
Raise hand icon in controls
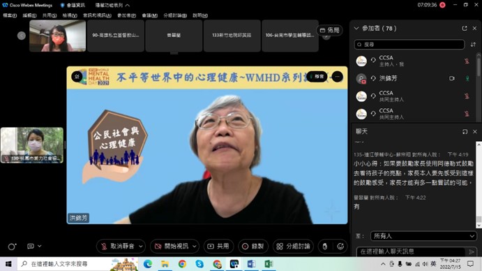pyautogui.click(x=325, y=247)
